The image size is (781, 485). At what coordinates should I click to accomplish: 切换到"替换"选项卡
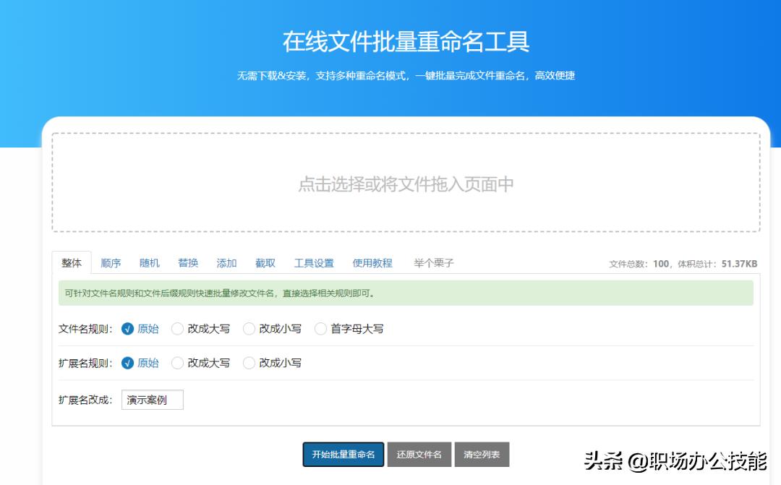pos(188,262)
